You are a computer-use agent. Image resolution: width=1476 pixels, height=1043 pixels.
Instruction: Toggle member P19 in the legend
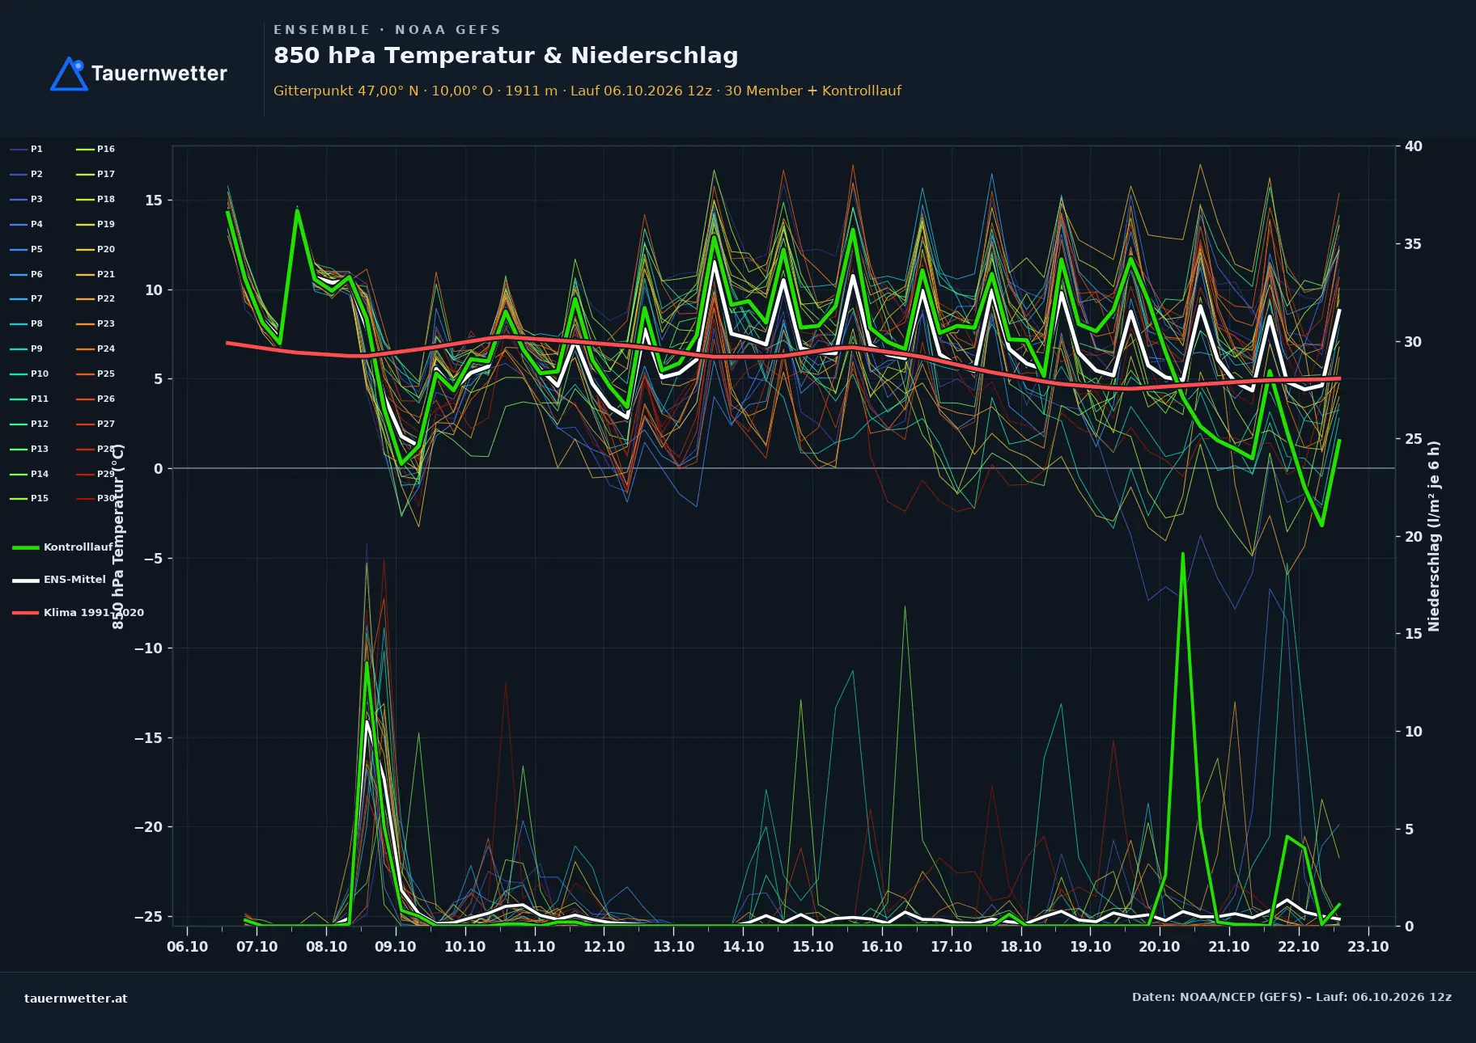pos(95,224)
